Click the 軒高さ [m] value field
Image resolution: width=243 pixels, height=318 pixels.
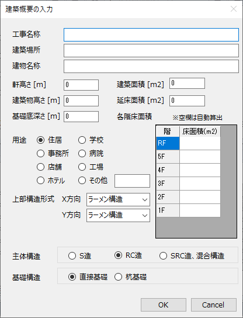(81, 85)
